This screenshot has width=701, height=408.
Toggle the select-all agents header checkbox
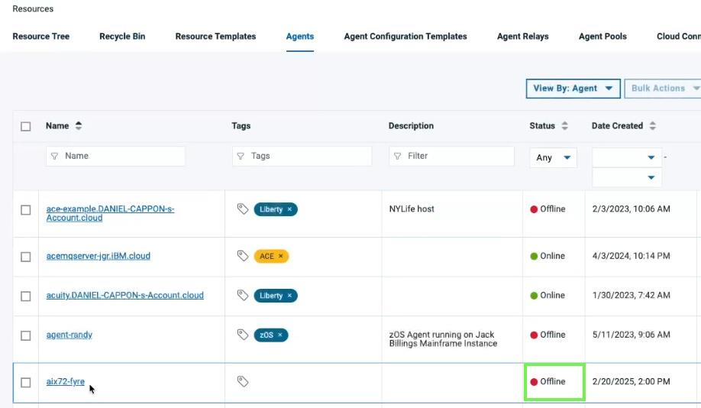(x=26, y=126)
